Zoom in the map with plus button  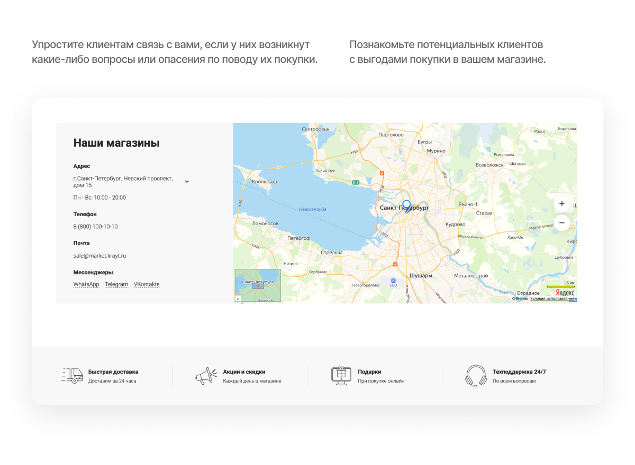tap(562, 203)
